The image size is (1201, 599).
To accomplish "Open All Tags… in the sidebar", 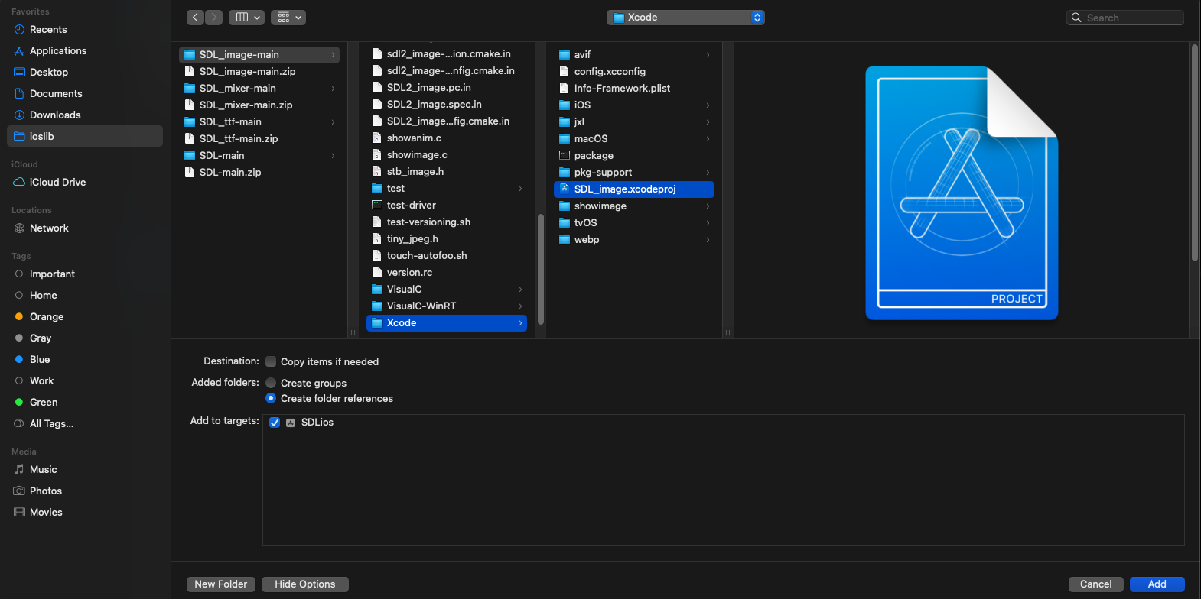I will click(x=84, y=423).
